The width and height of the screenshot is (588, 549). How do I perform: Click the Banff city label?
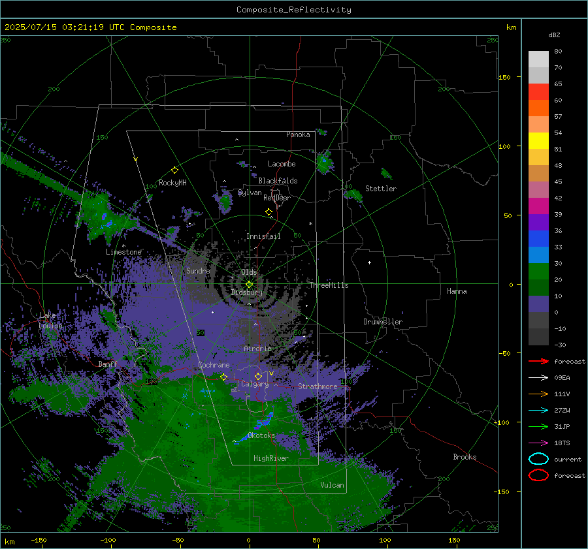(108, 364)
